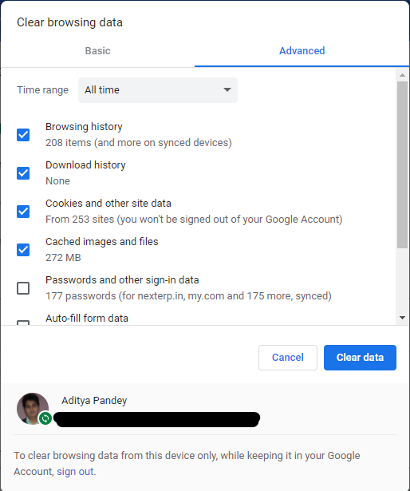This screenshot has height=491, width=410.
Task: Click the 'Auto-fill form data' label
Action: point(87,318)
